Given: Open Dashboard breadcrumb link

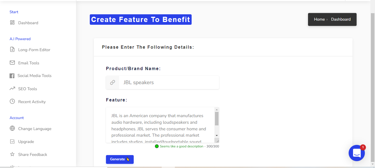Looking at the screenshot, I should pos(341,19).
